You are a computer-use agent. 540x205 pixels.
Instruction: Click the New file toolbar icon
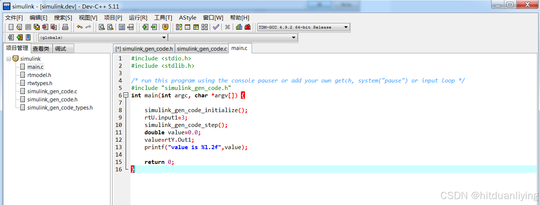tap(11, 27)
